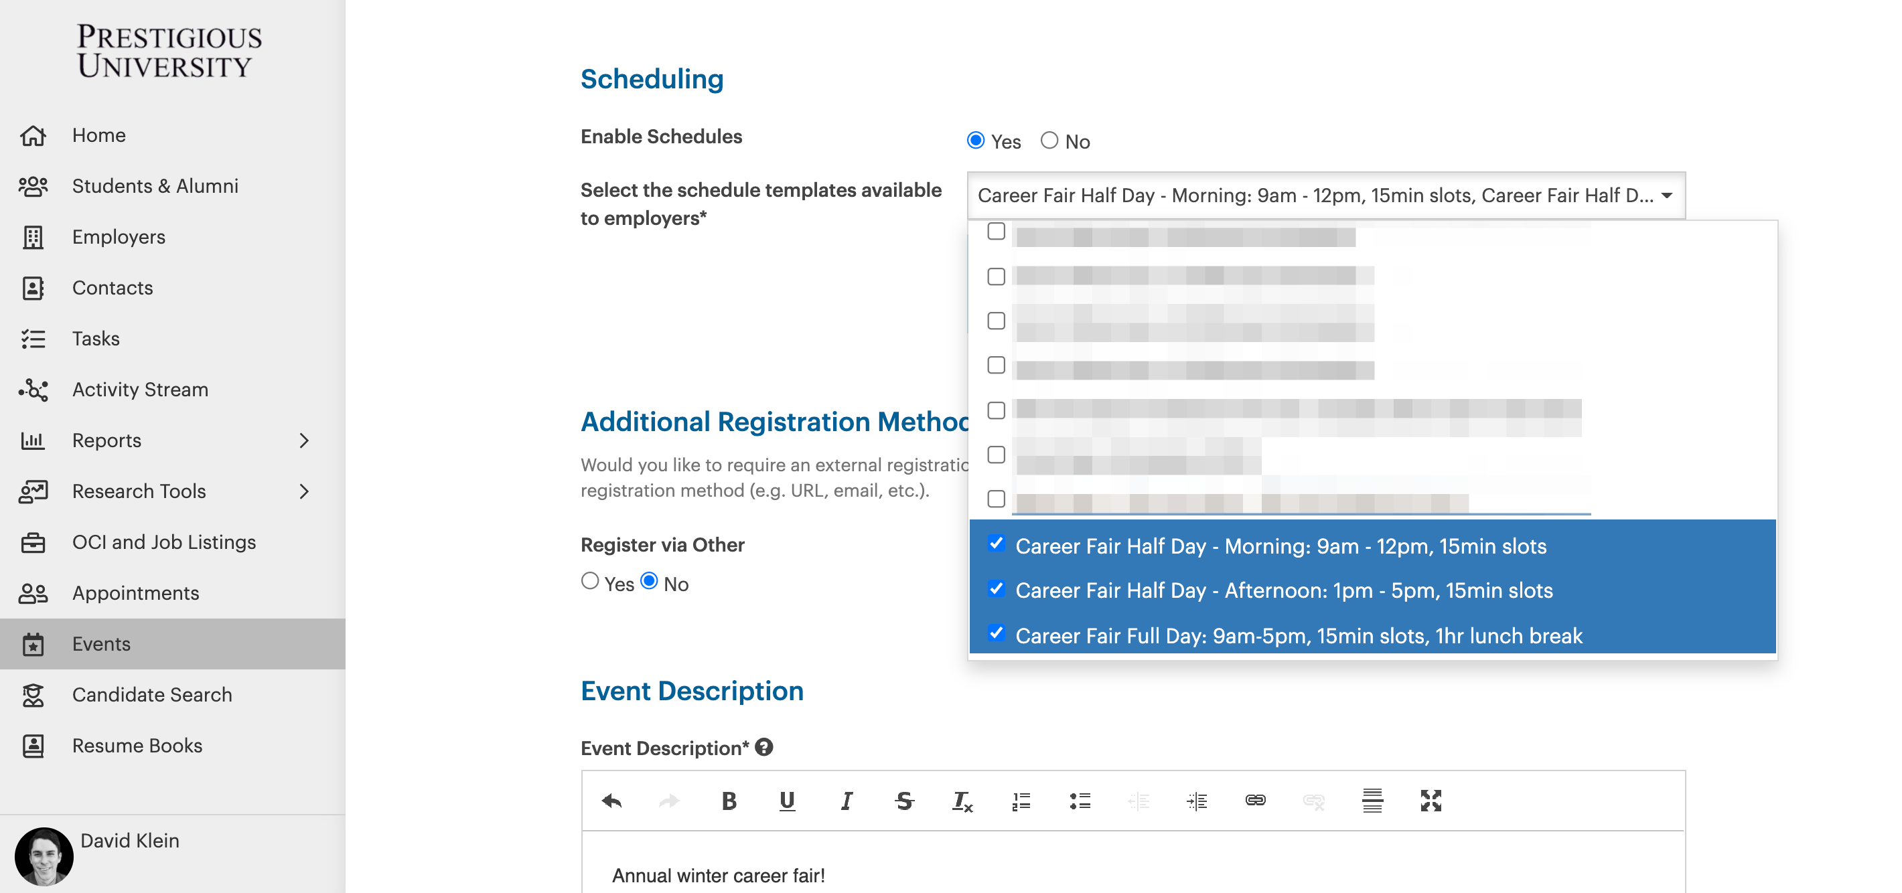Go to Candidate Search page

pyautogui.click(x=152, y=694)
